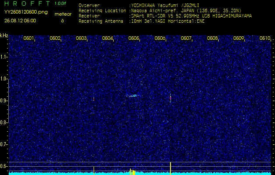Click the tall yellow signal bar after 0506

click(171, 168)
